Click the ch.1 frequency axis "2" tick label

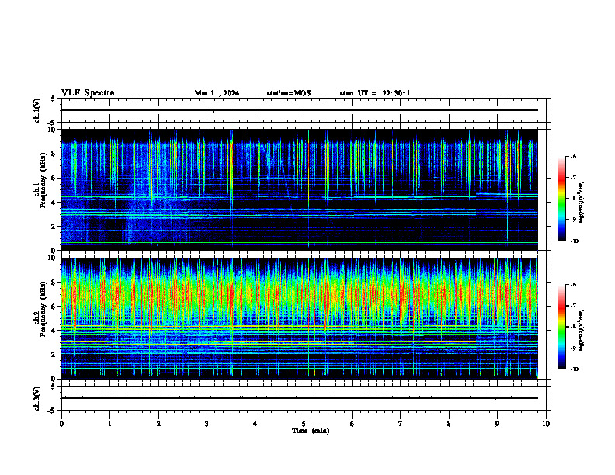[x=54, y=227]
